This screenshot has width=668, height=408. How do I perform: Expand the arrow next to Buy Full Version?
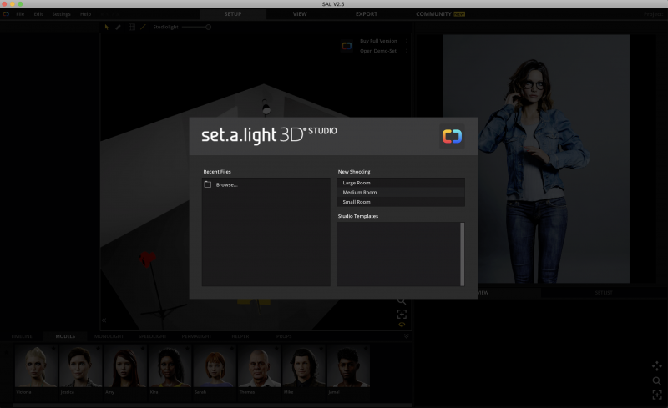point(407,41)
